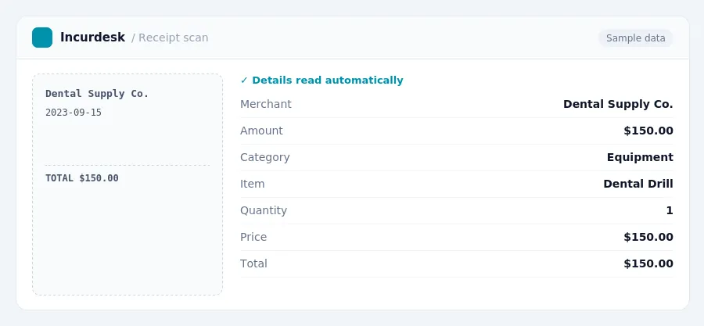Select the Quantity value 1
Viewport: 704px width, 326px height.
(x=670, y=210)
